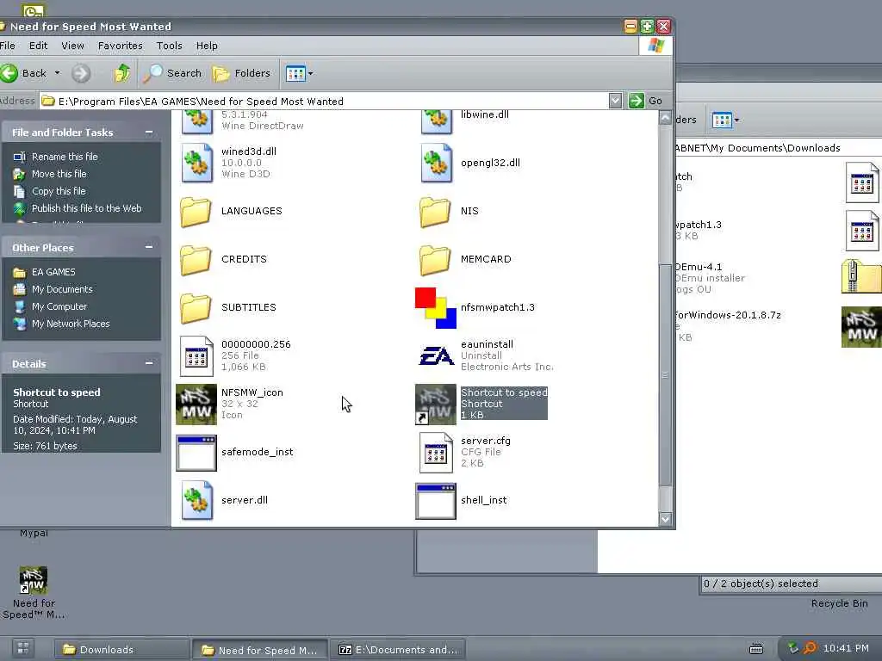The width and height of the screenshot is (882, 661).
Task: Select nfsmwpatch1.3 text in Downloads window
Action: tap(698, 225)
